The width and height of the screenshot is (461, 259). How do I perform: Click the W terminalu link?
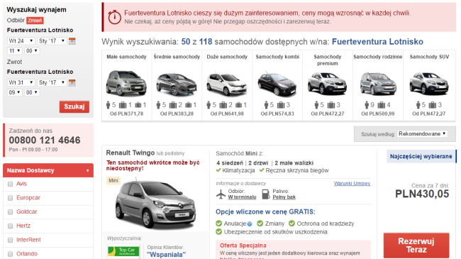pos(242,197)
